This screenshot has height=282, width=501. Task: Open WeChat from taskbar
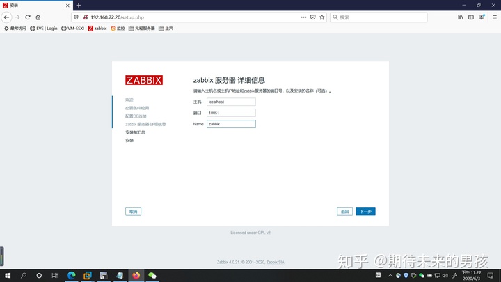[152, 275]
